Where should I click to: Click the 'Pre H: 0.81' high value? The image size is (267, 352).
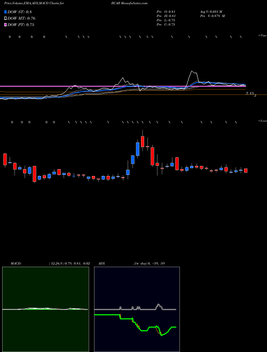tap(166, 16)
